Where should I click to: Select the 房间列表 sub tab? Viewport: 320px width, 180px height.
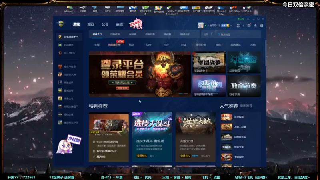tap(150, 34)
